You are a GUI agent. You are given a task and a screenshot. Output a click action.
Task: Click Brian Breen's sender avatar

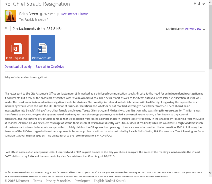tap(11, 16)
